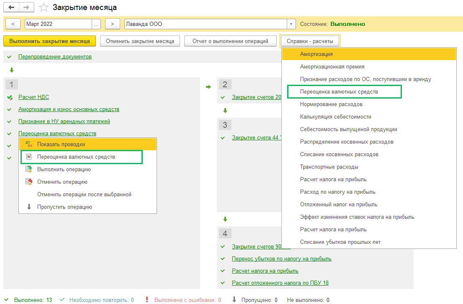Open the period selection ellipsis button
463x304 pixels.
96,24
